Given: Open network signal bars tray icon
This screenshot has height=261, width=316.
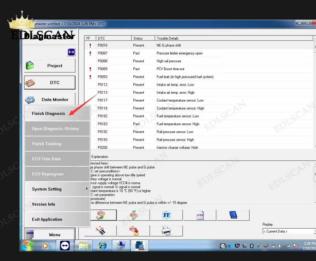Looking at the screenshot, I should point(288,246).
